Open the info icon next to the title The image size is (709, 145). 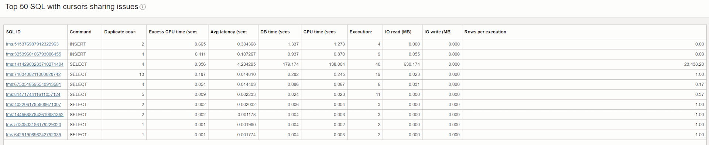(x=143, y=7)
